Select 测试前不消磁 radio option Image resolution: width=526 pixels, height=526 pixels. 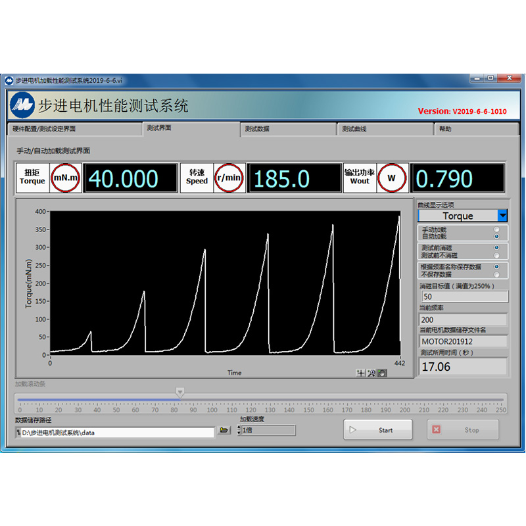click(496, 255)
